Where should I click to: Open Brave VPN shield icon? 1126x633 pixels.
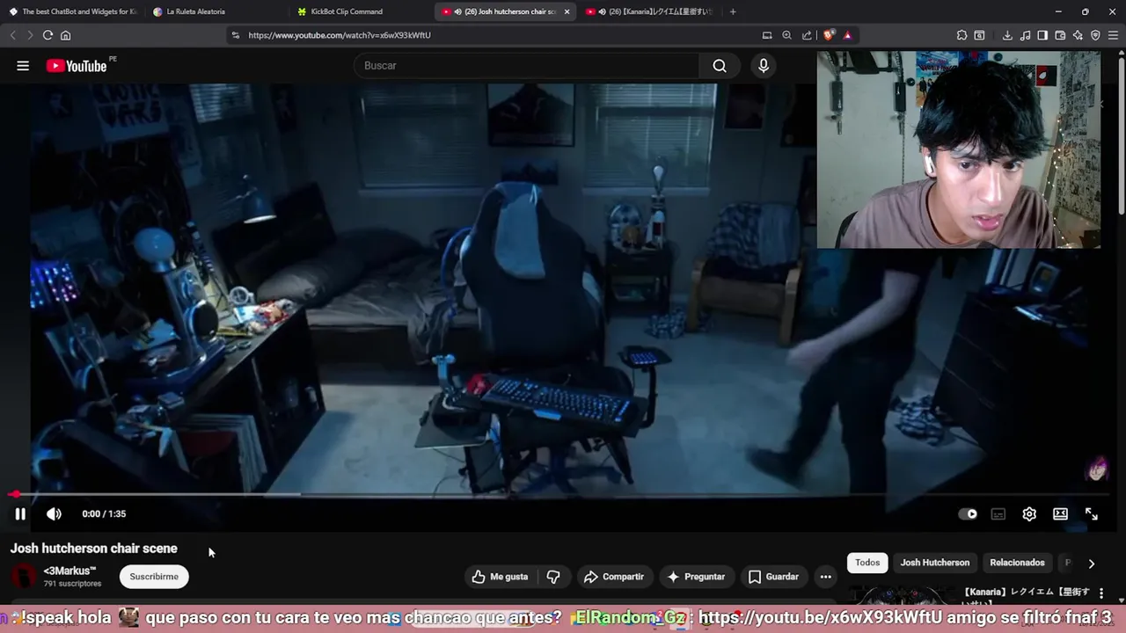pyautogui.click(x=1095, y=35)
